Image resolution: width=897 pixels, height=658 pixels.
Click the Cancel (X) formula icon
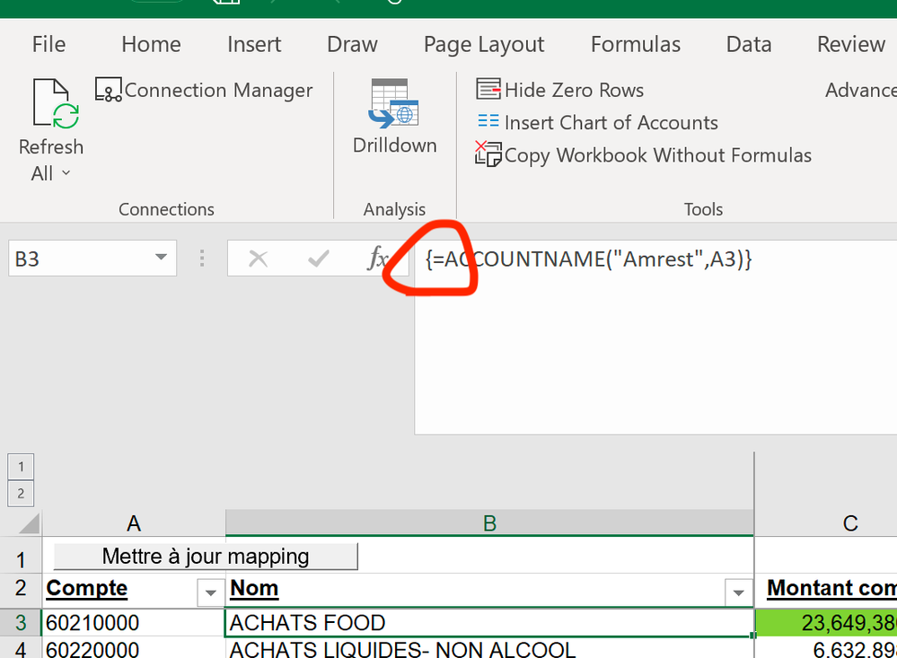pos(258,259)
